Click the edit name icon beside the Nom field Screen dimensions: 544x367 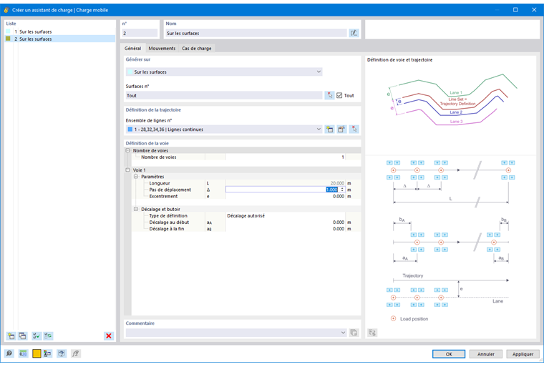click(354, 33)
